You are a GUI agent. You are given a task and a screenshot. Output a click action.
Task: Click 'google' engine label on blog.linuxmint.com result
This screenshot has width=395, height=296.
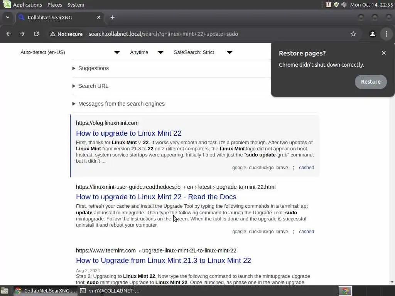pyautogui.click(x=239, y=168)
